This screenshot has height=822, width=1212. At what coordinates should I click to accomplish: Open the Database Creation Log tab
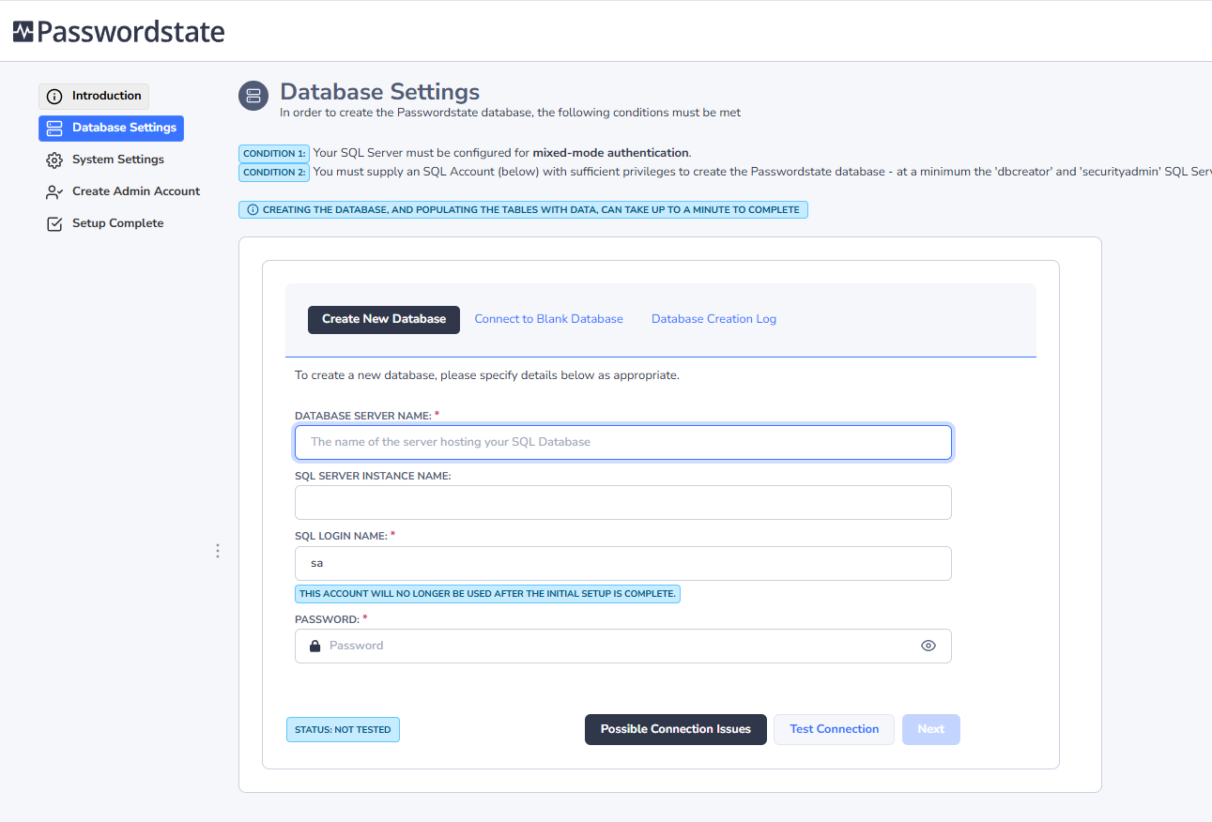[714, 319]
